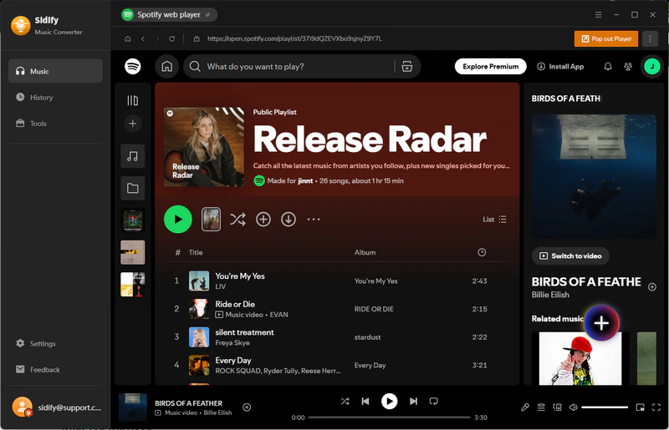Viewport: 669px width, 430px height.
Task: Switch source via Spotify web player selector
Action: pyautogui.click(x=169, y=14)
